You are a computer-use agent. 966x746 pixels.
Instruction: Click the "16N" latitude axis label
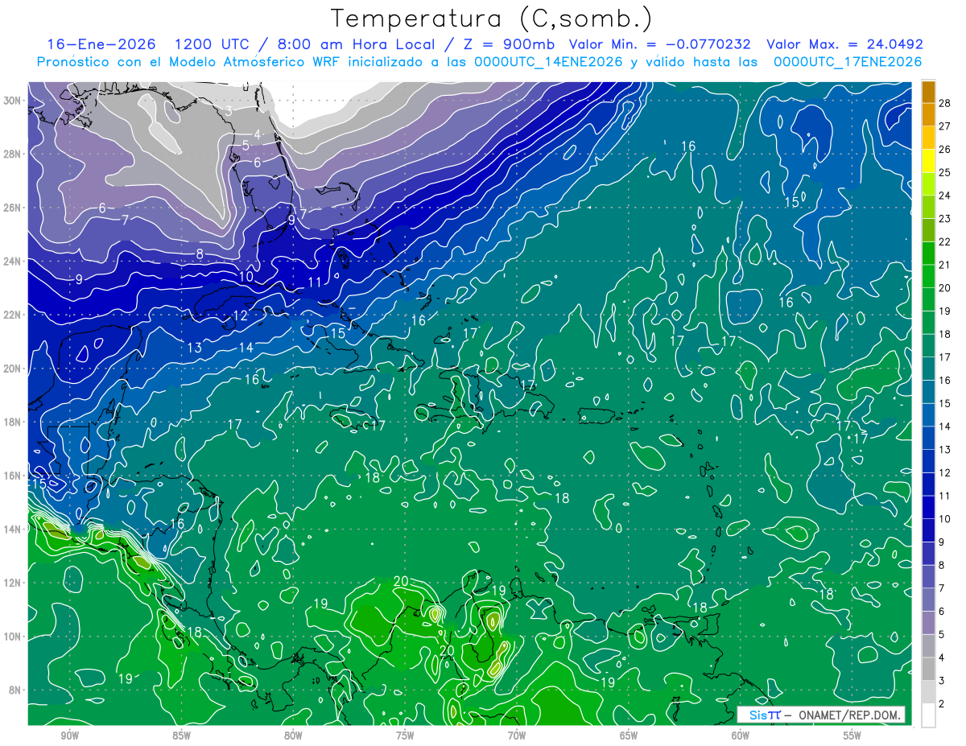(14, 476)
